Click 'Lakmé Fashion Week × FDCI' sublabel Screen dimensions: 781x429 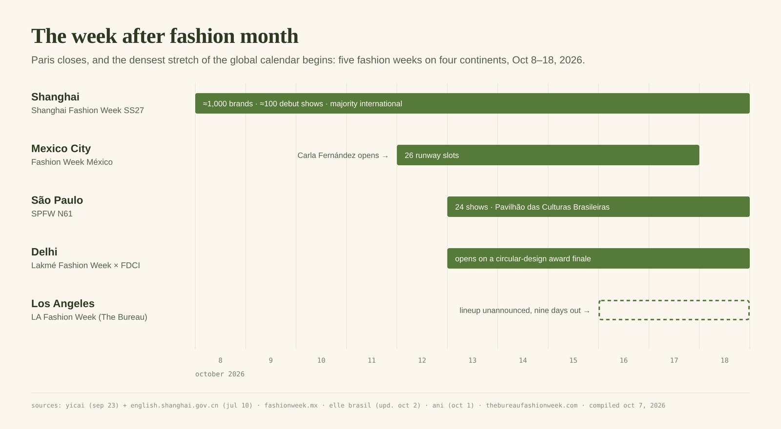85,265
